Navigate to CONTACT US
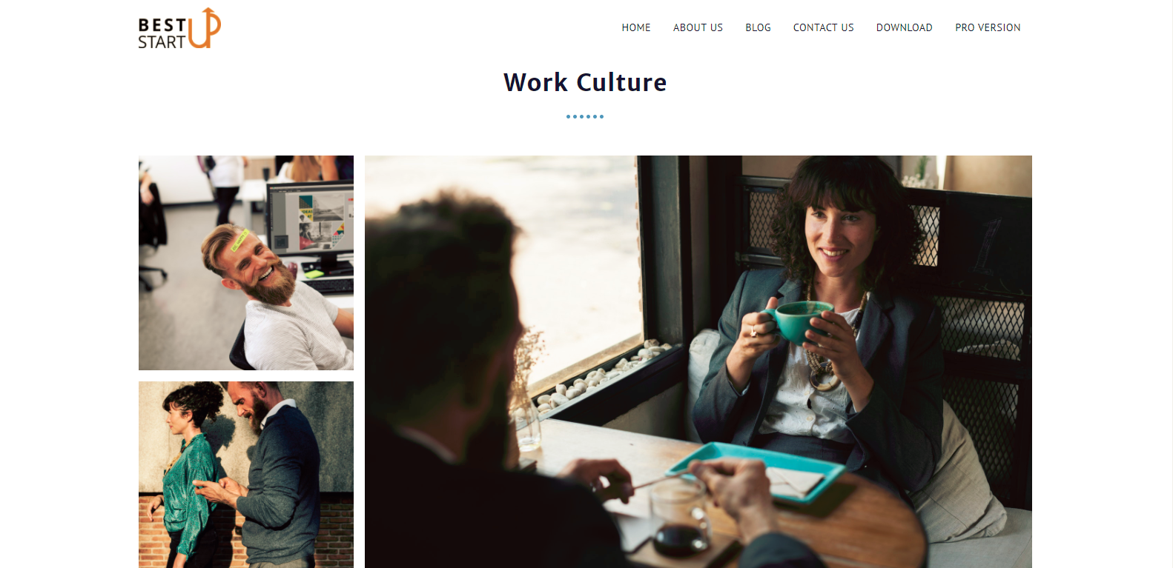The height and width of the screenshot is (568, 1173). pyautogui.click(x=823, y=27)
